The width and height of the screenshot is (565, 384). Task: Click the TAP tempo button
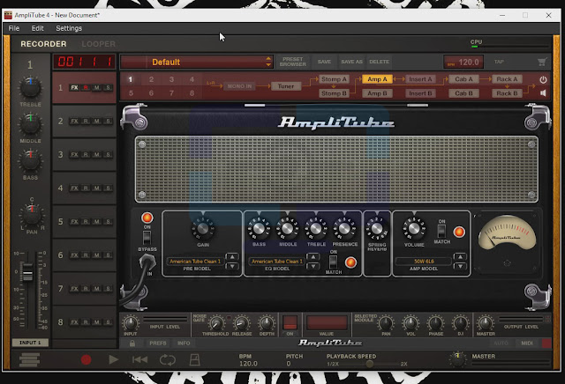[x=499, y=62]
